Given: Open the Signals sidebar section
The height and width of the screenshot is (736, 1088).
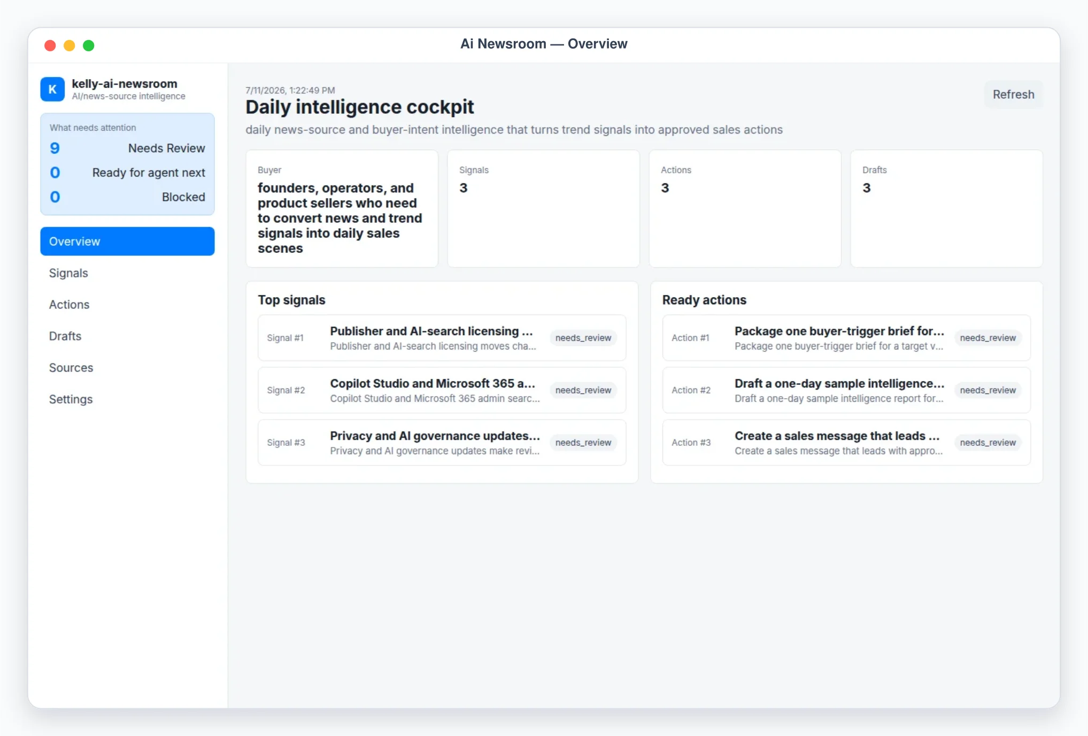Looking at the screenshot, I should (x=127, y=273).
